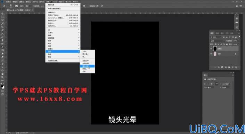Select the Eraser tool in toolbar
This screenshot has height=134, width=245.
pyautogui.click(x=2, y=47)
